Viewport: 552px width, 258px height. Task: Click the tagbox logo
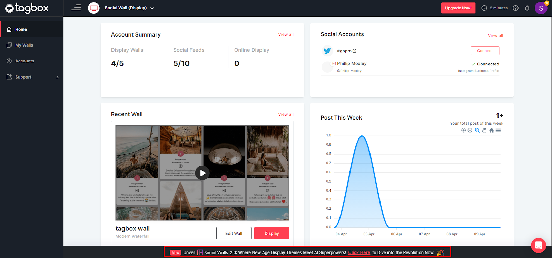pyautogui.click(x=27, y=8)
